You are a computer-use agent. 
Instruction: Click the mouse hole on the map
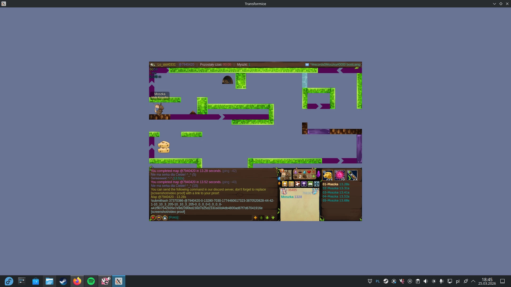228,80
